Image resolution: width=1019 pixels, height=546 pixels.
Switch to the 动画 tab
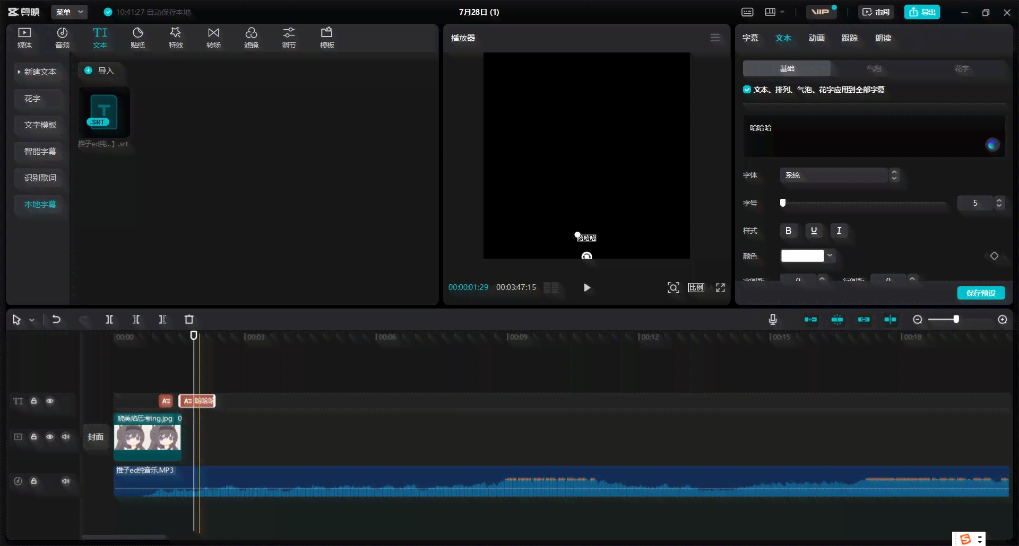[816, 38]
